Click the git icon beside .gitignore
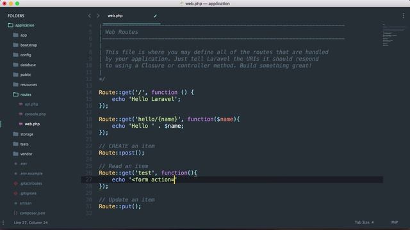 pyautogui.click(x=15, y=194)
